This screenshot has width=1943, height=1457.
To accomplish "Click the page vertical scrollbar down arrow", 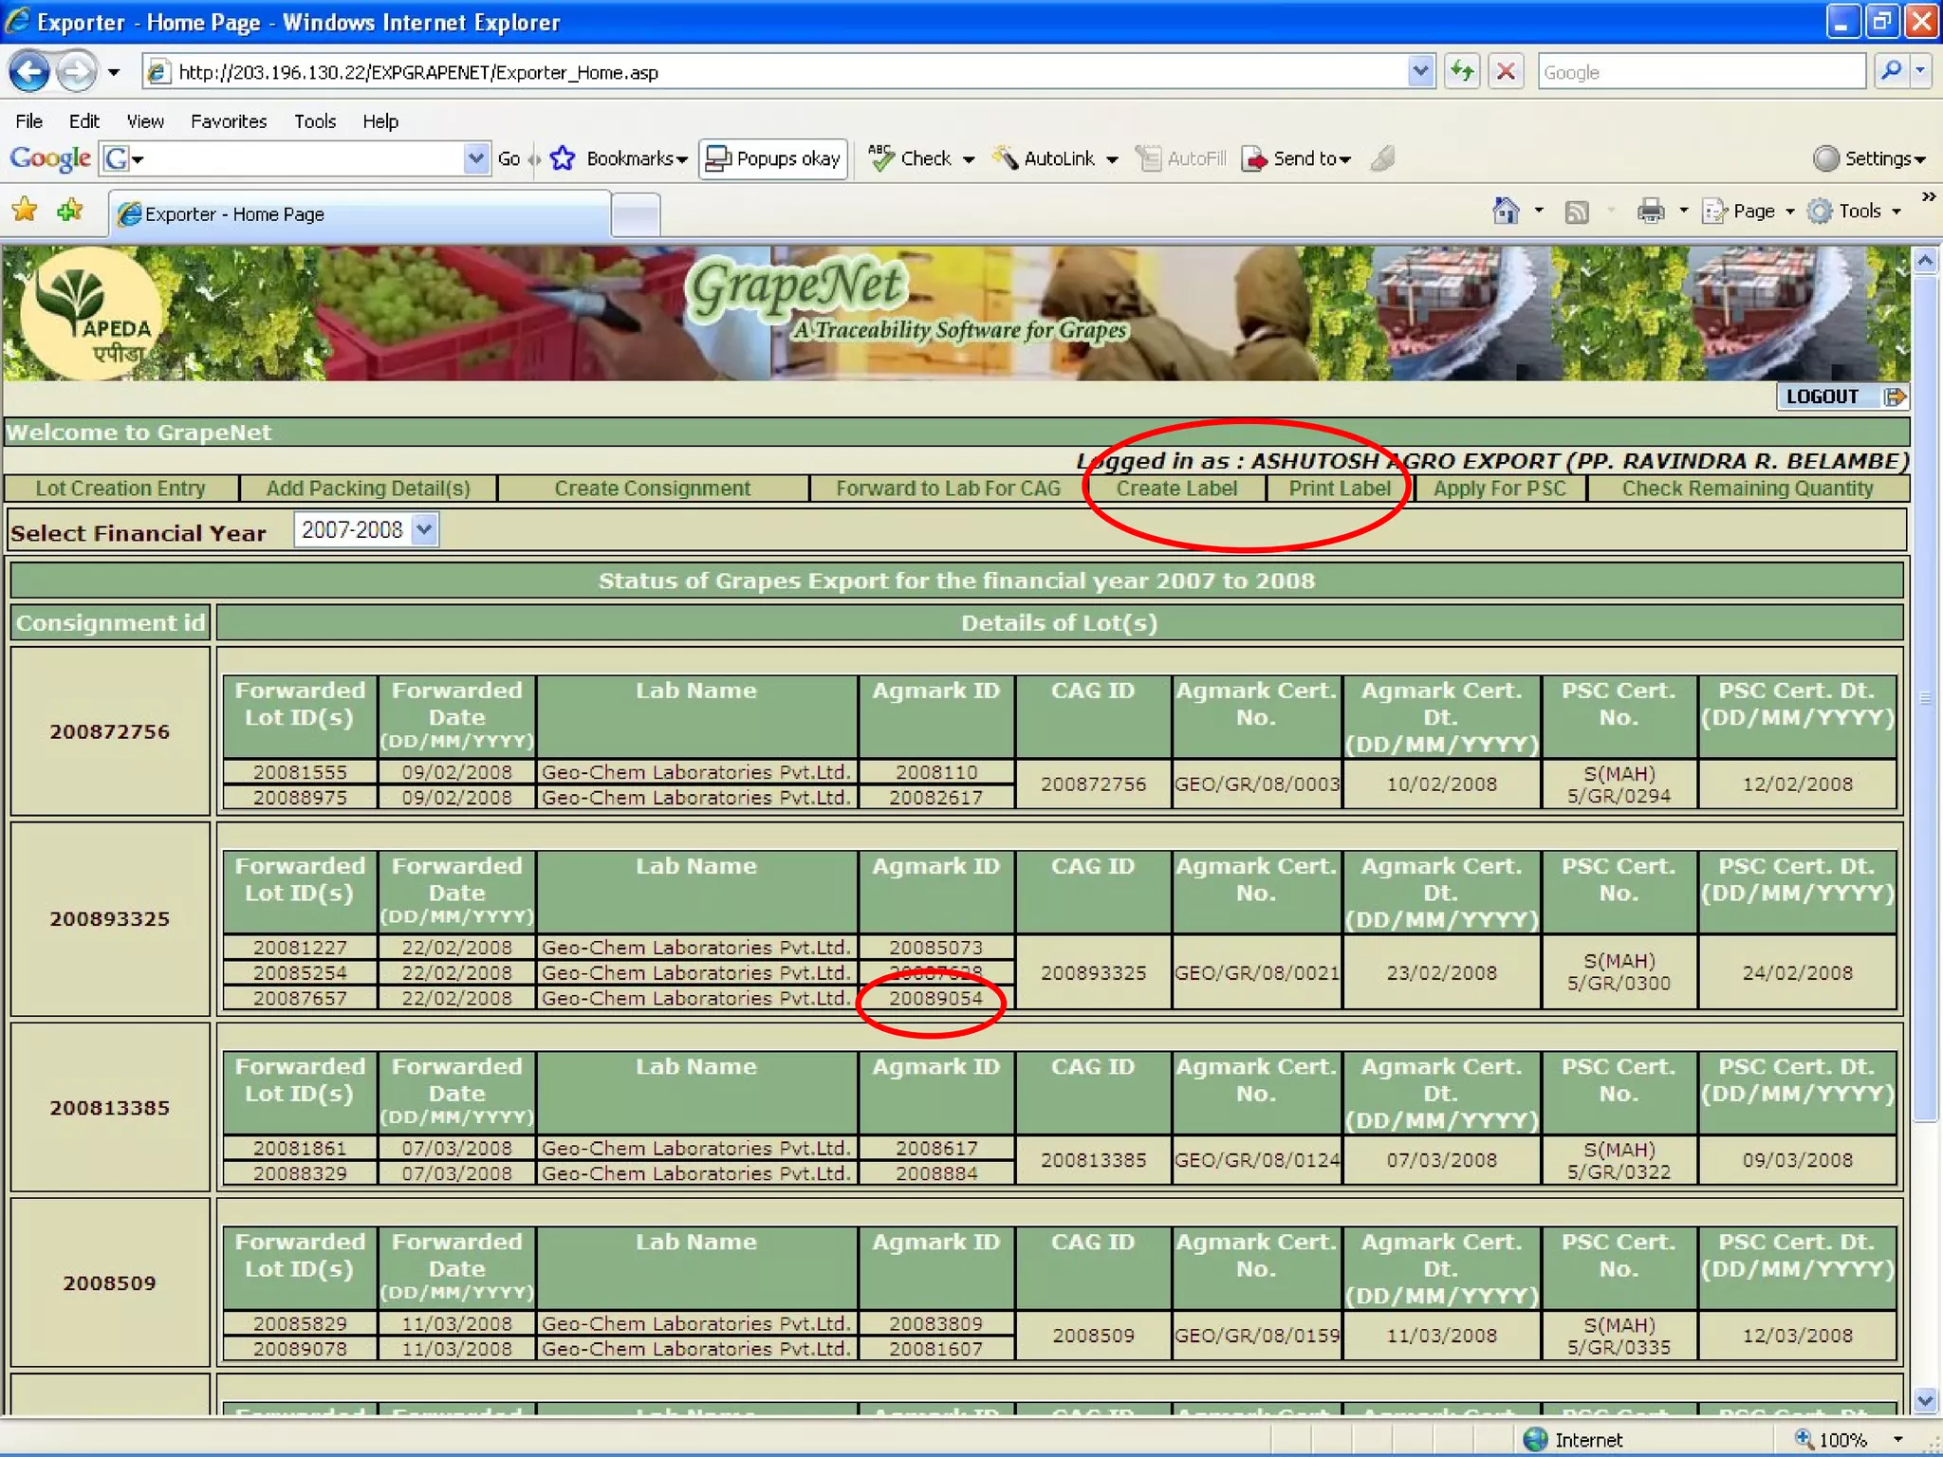I will pos(1924,1400).
